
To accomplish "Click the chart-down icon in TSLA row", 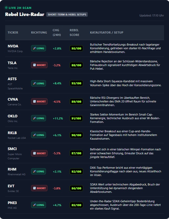I will [34, 65].
